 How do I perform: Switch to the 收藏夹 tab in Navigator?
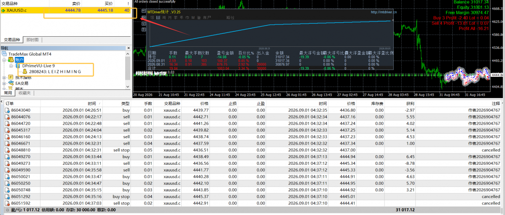tap(24, 93)
